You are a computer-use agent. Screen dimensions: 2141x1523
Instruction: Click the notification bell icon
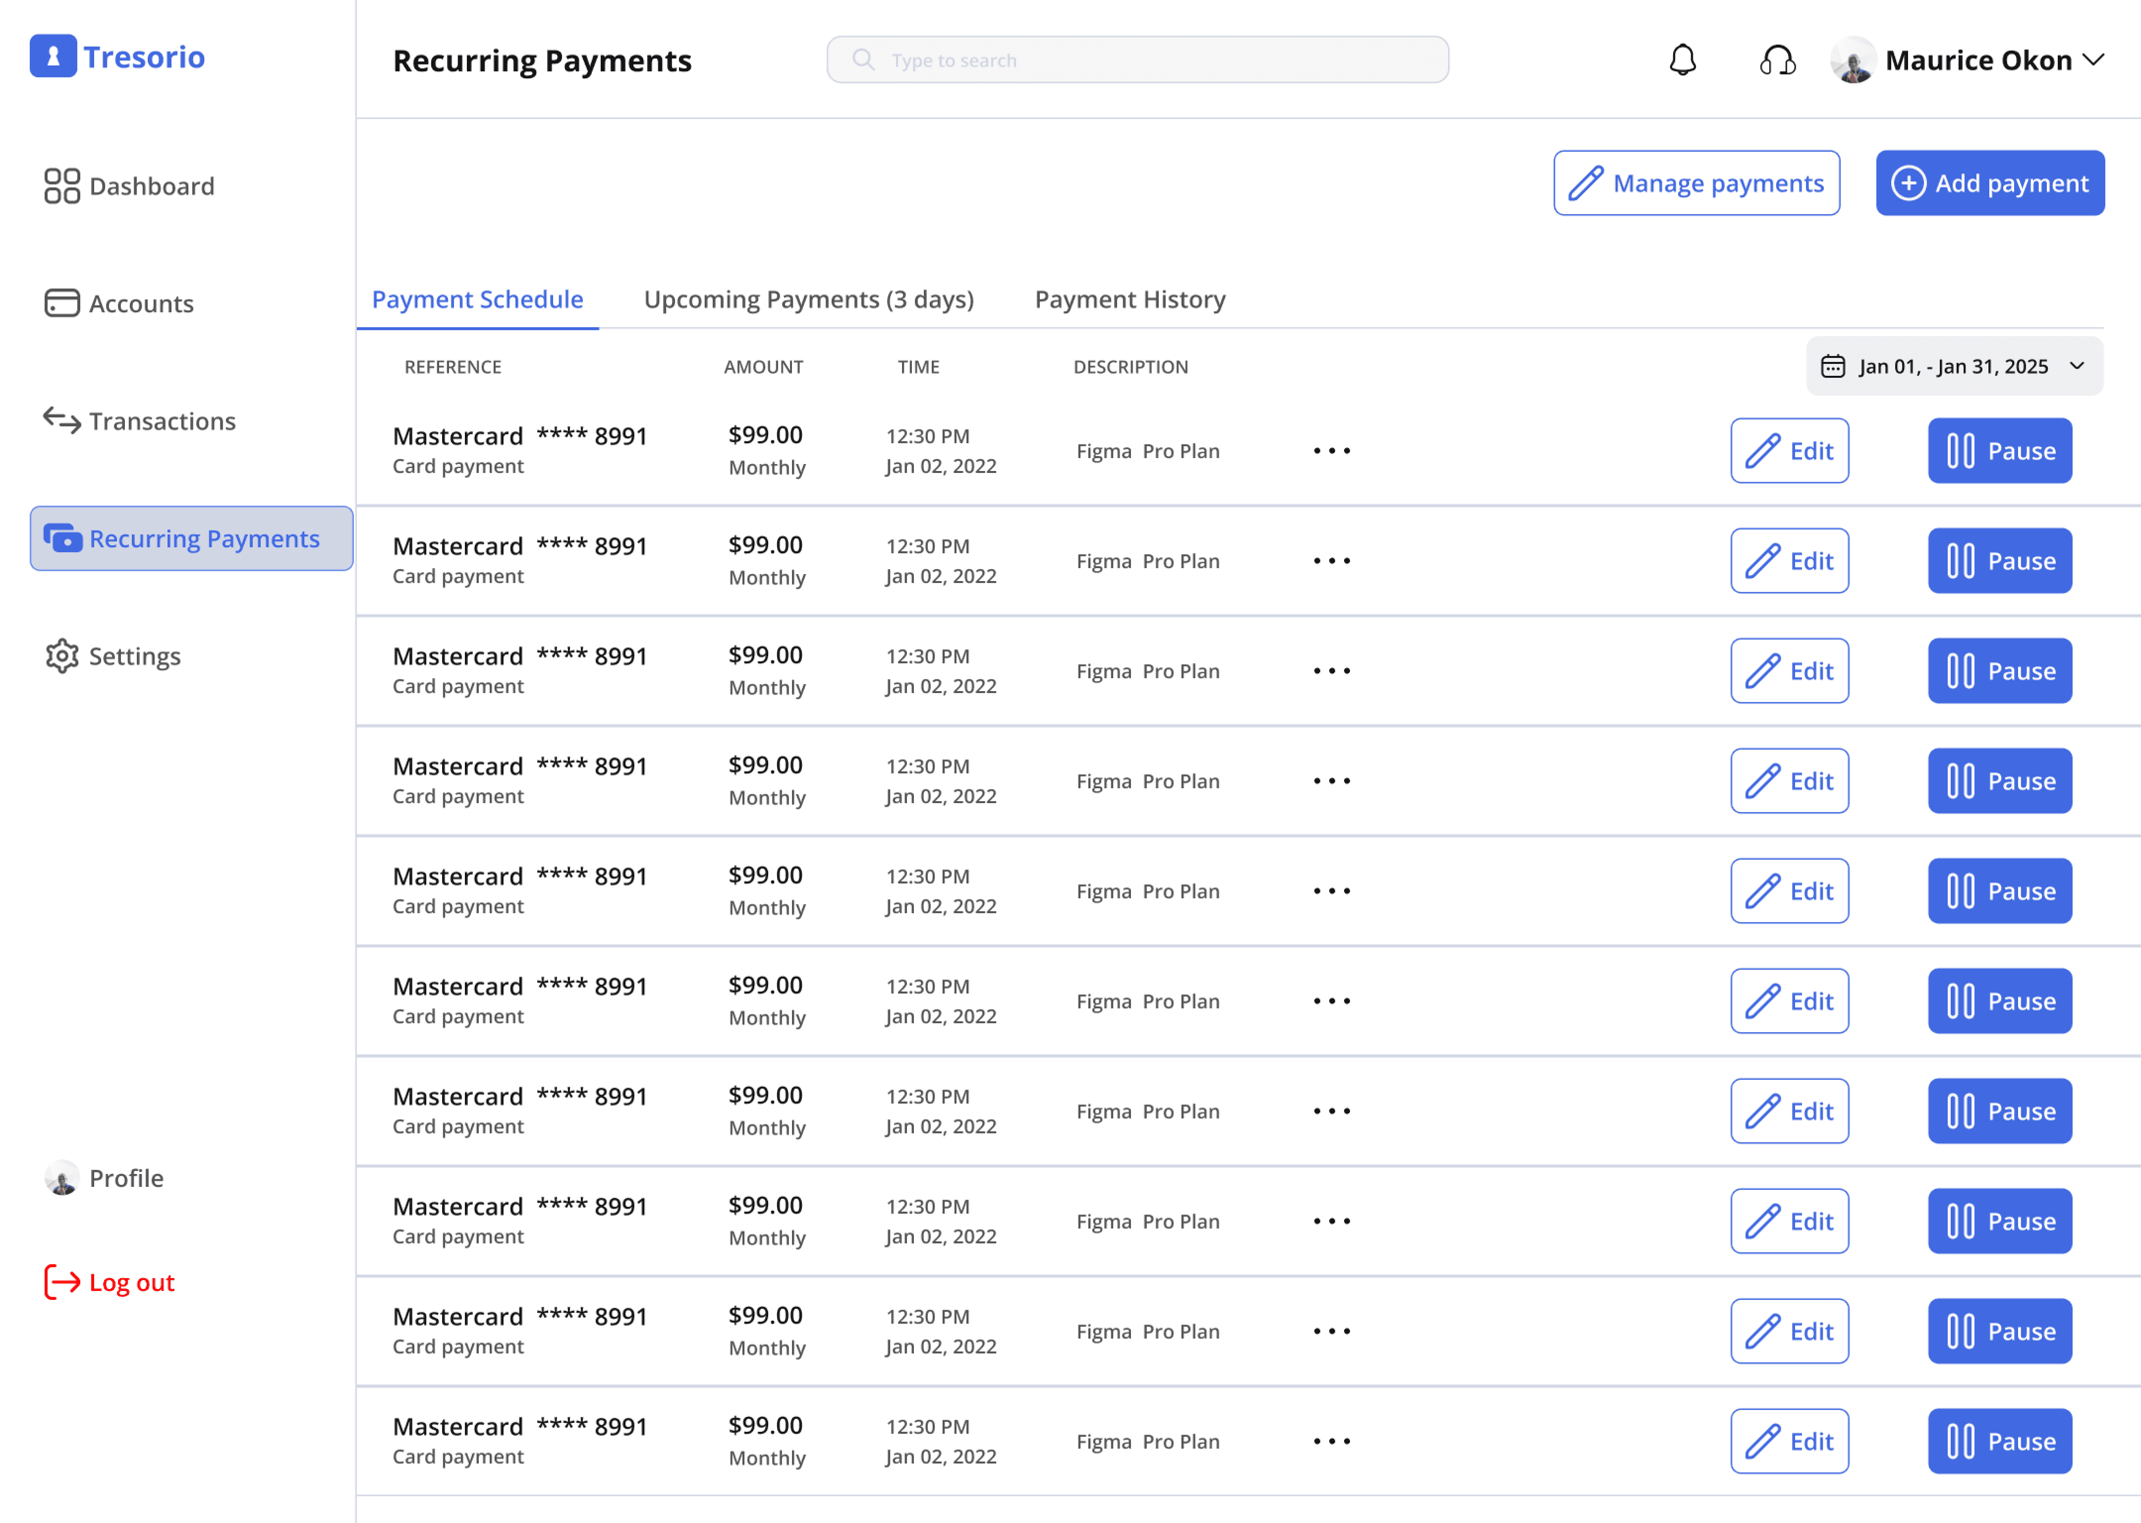click(1683, 60)
